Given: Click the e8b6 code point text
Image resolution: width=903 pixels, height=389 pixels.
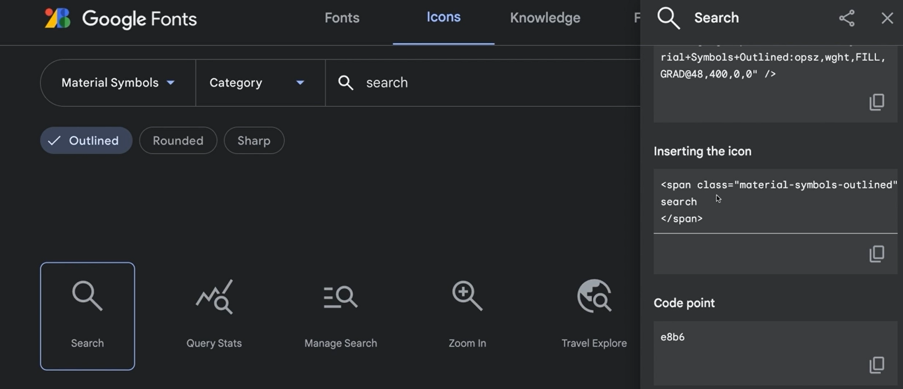Looking at the screenshot, I should [x=673, y=337].
